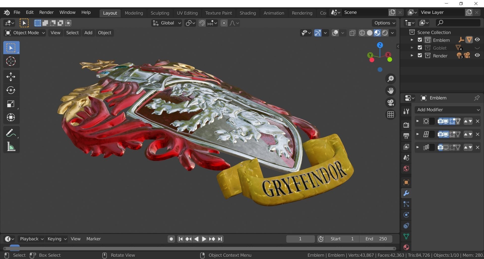Open the File menu
Screen dimensions: 484x259
tap(17, 12)
